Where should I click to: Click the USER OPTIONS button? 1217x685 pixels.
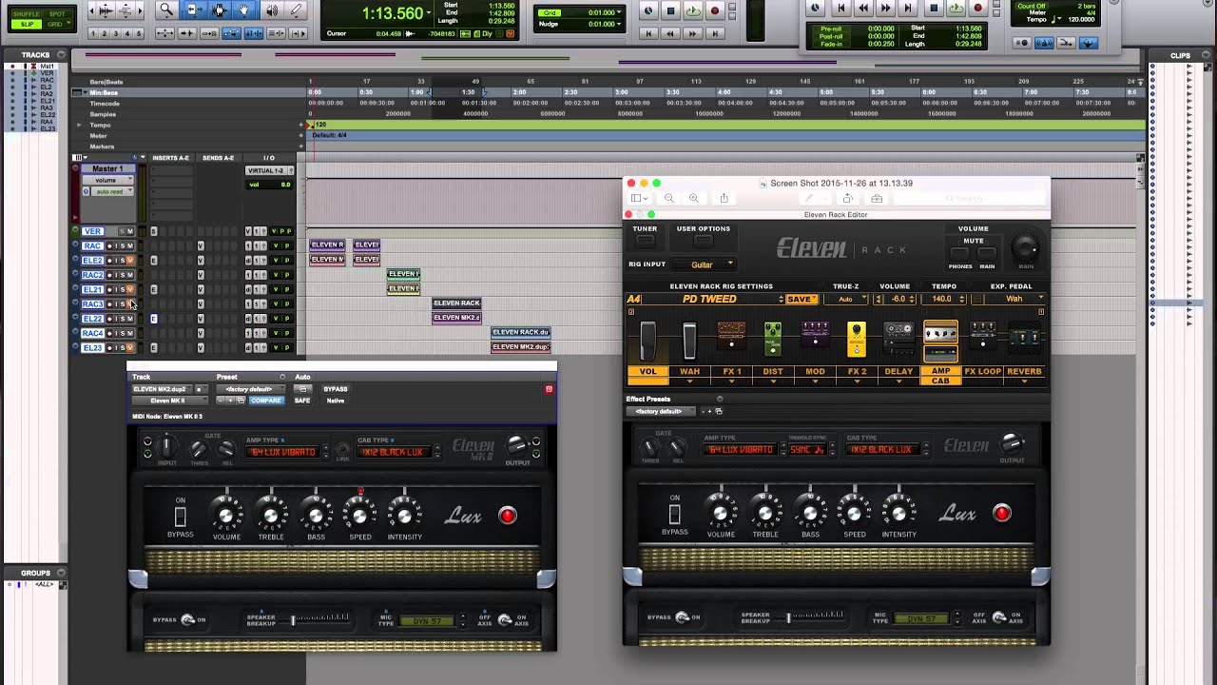click(x=703, y=240)
